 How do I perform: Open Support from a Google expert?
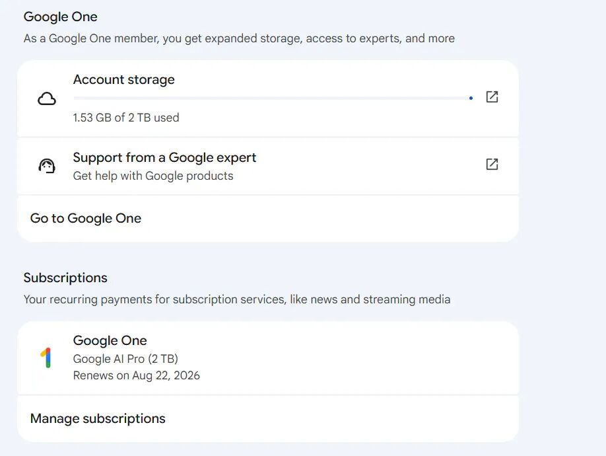pos(268,166)
